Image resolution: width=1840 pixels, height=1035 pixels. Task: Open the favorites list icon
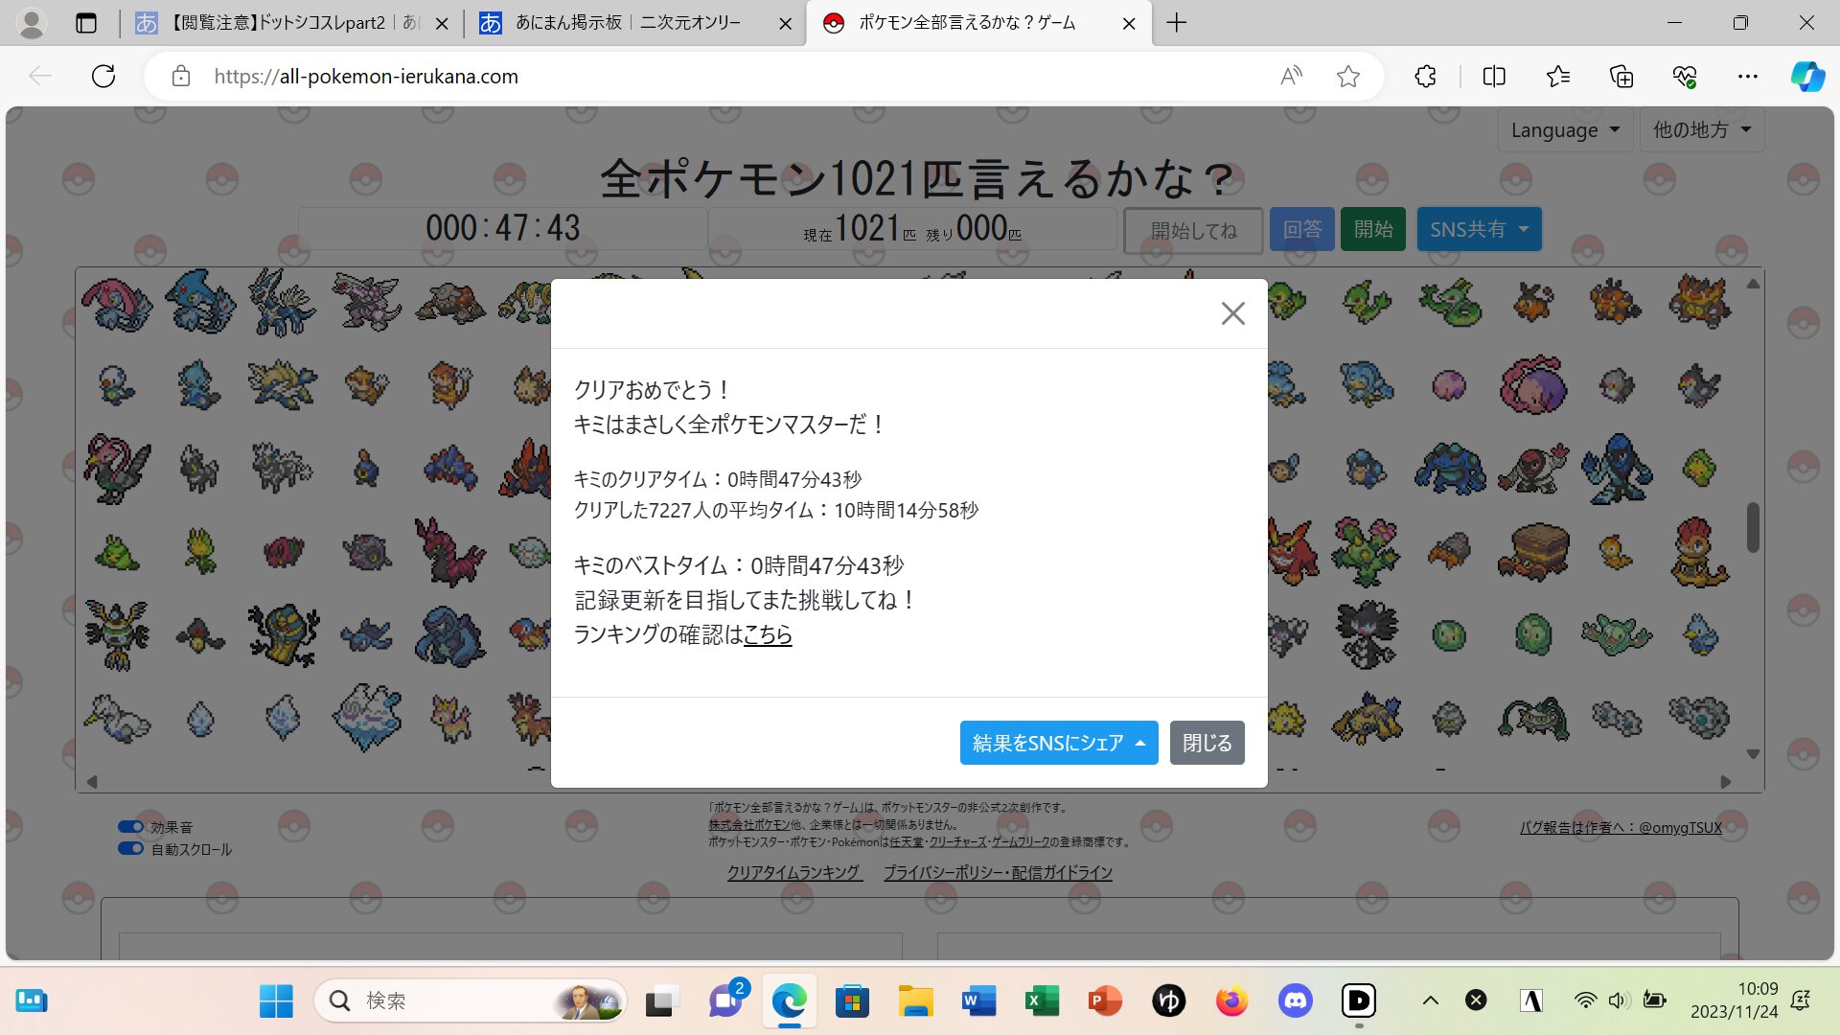tap(1558, 76)
